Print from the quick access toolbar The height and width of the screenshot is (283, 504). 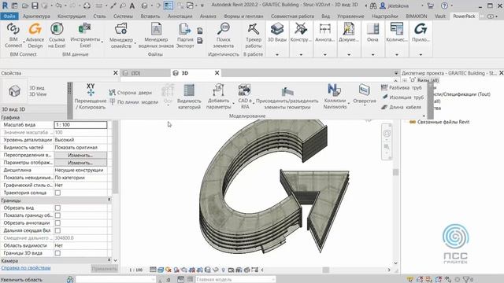pos(87,6)
